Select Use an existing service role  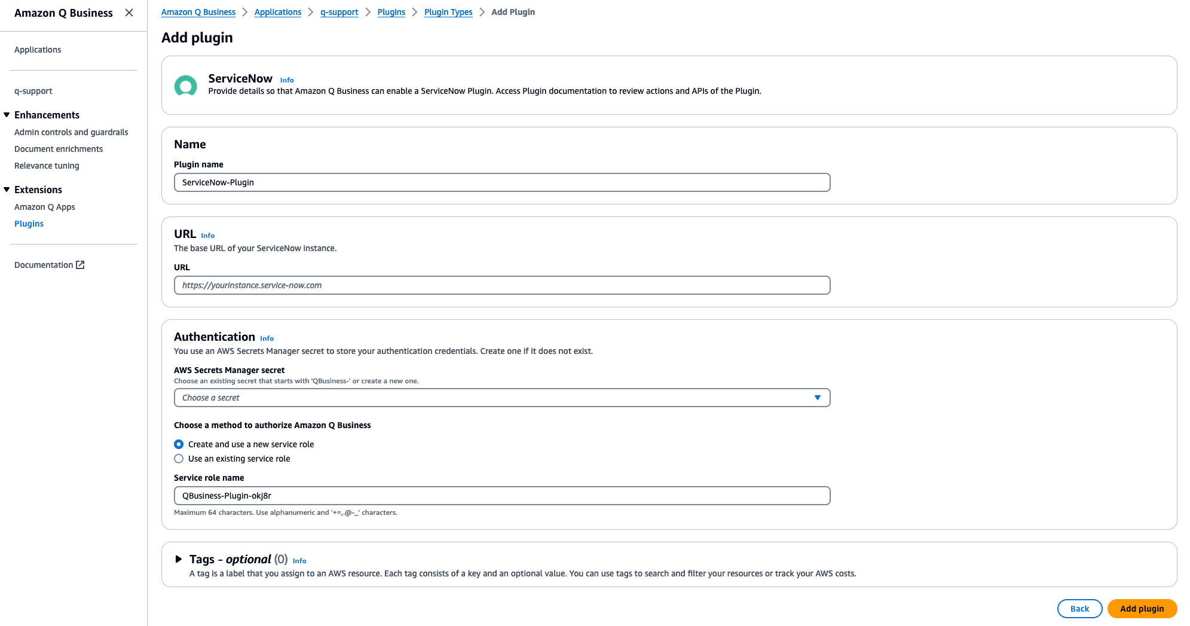179,459
